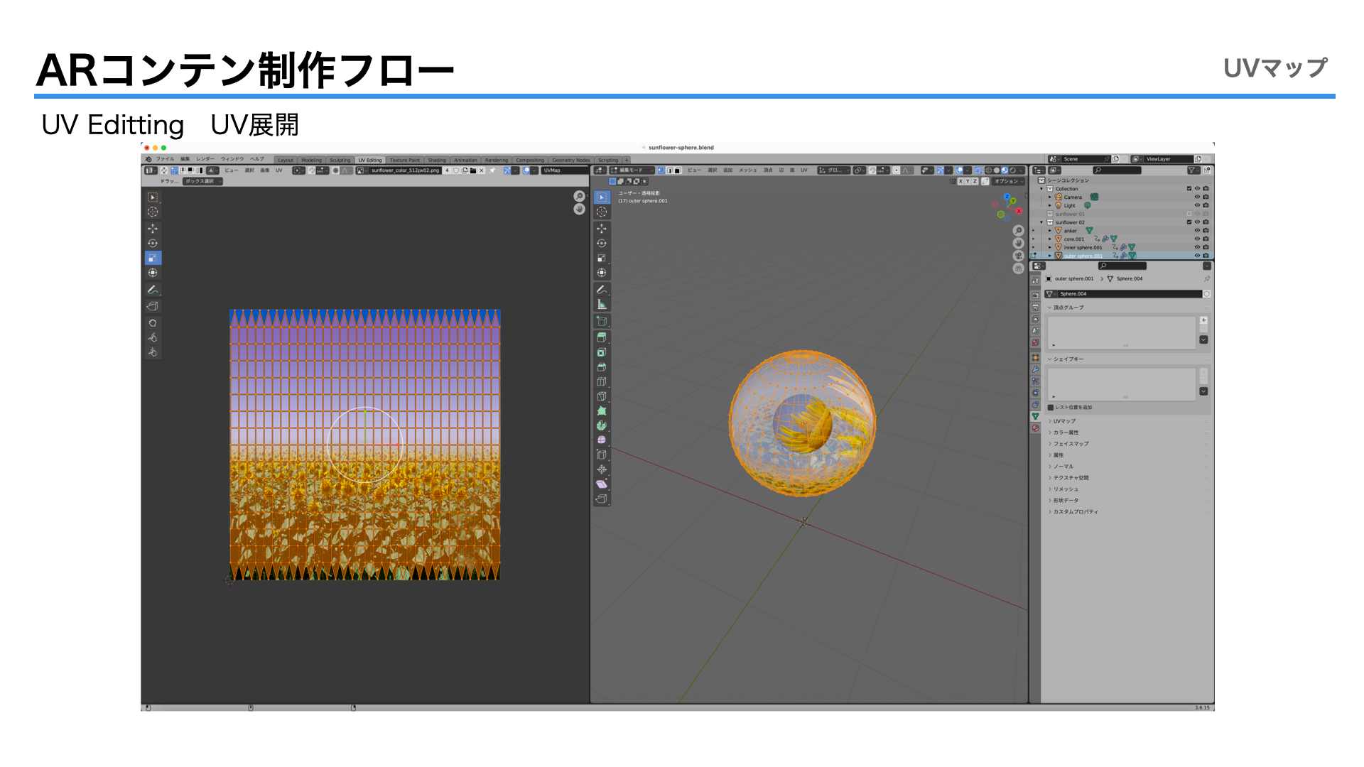The width and height of the screenshot is (1364, 767).
Task: Click the Sphere.004 mesh name field
Action: pyautogui.click(x=1130, y=294)
